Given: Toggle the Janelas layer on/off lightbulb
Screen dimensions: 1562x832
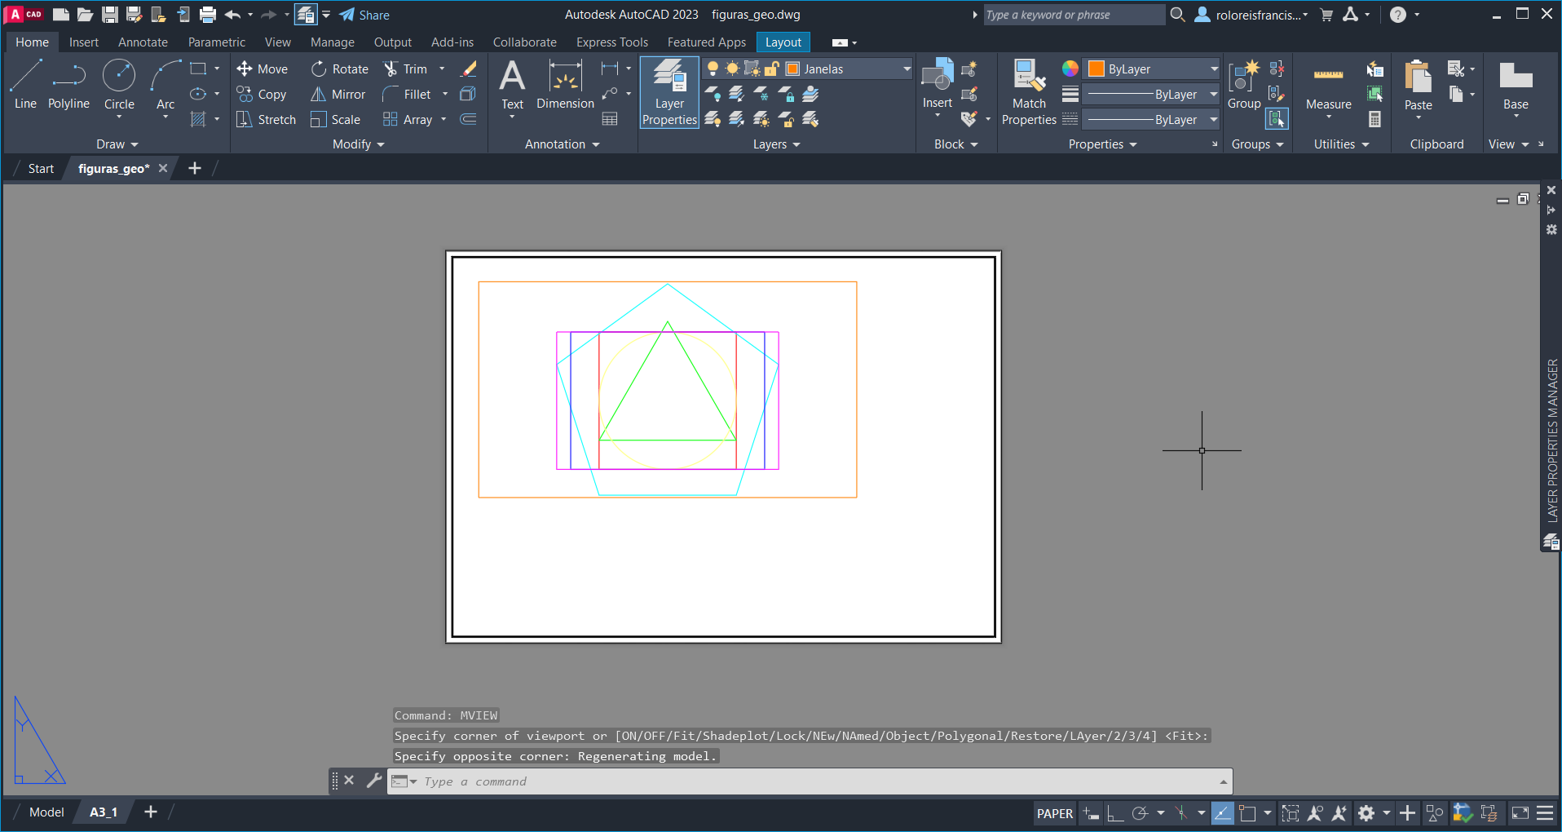Looking at the screenshot, I should 713,69.
